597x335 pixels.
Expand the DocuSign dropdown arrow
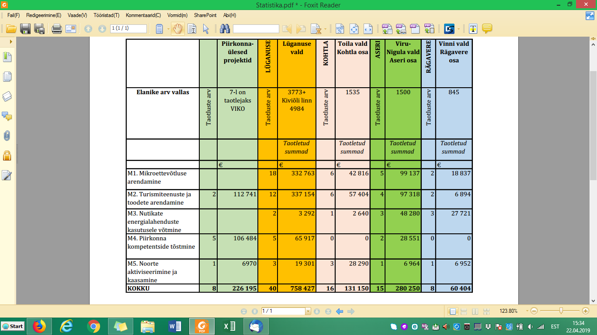tap(459, 29)
